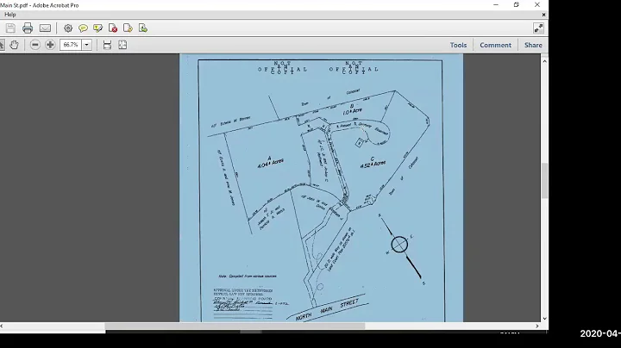Click the horizontal scrollbar thumb
This screenshot has width=621, height=348.
coord(235,326)
